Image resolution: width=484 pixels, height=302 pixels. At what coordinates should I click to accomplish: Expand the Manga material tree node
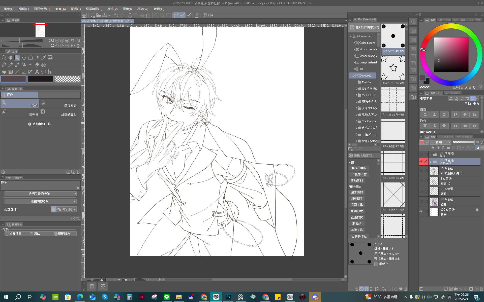point(354,56)
